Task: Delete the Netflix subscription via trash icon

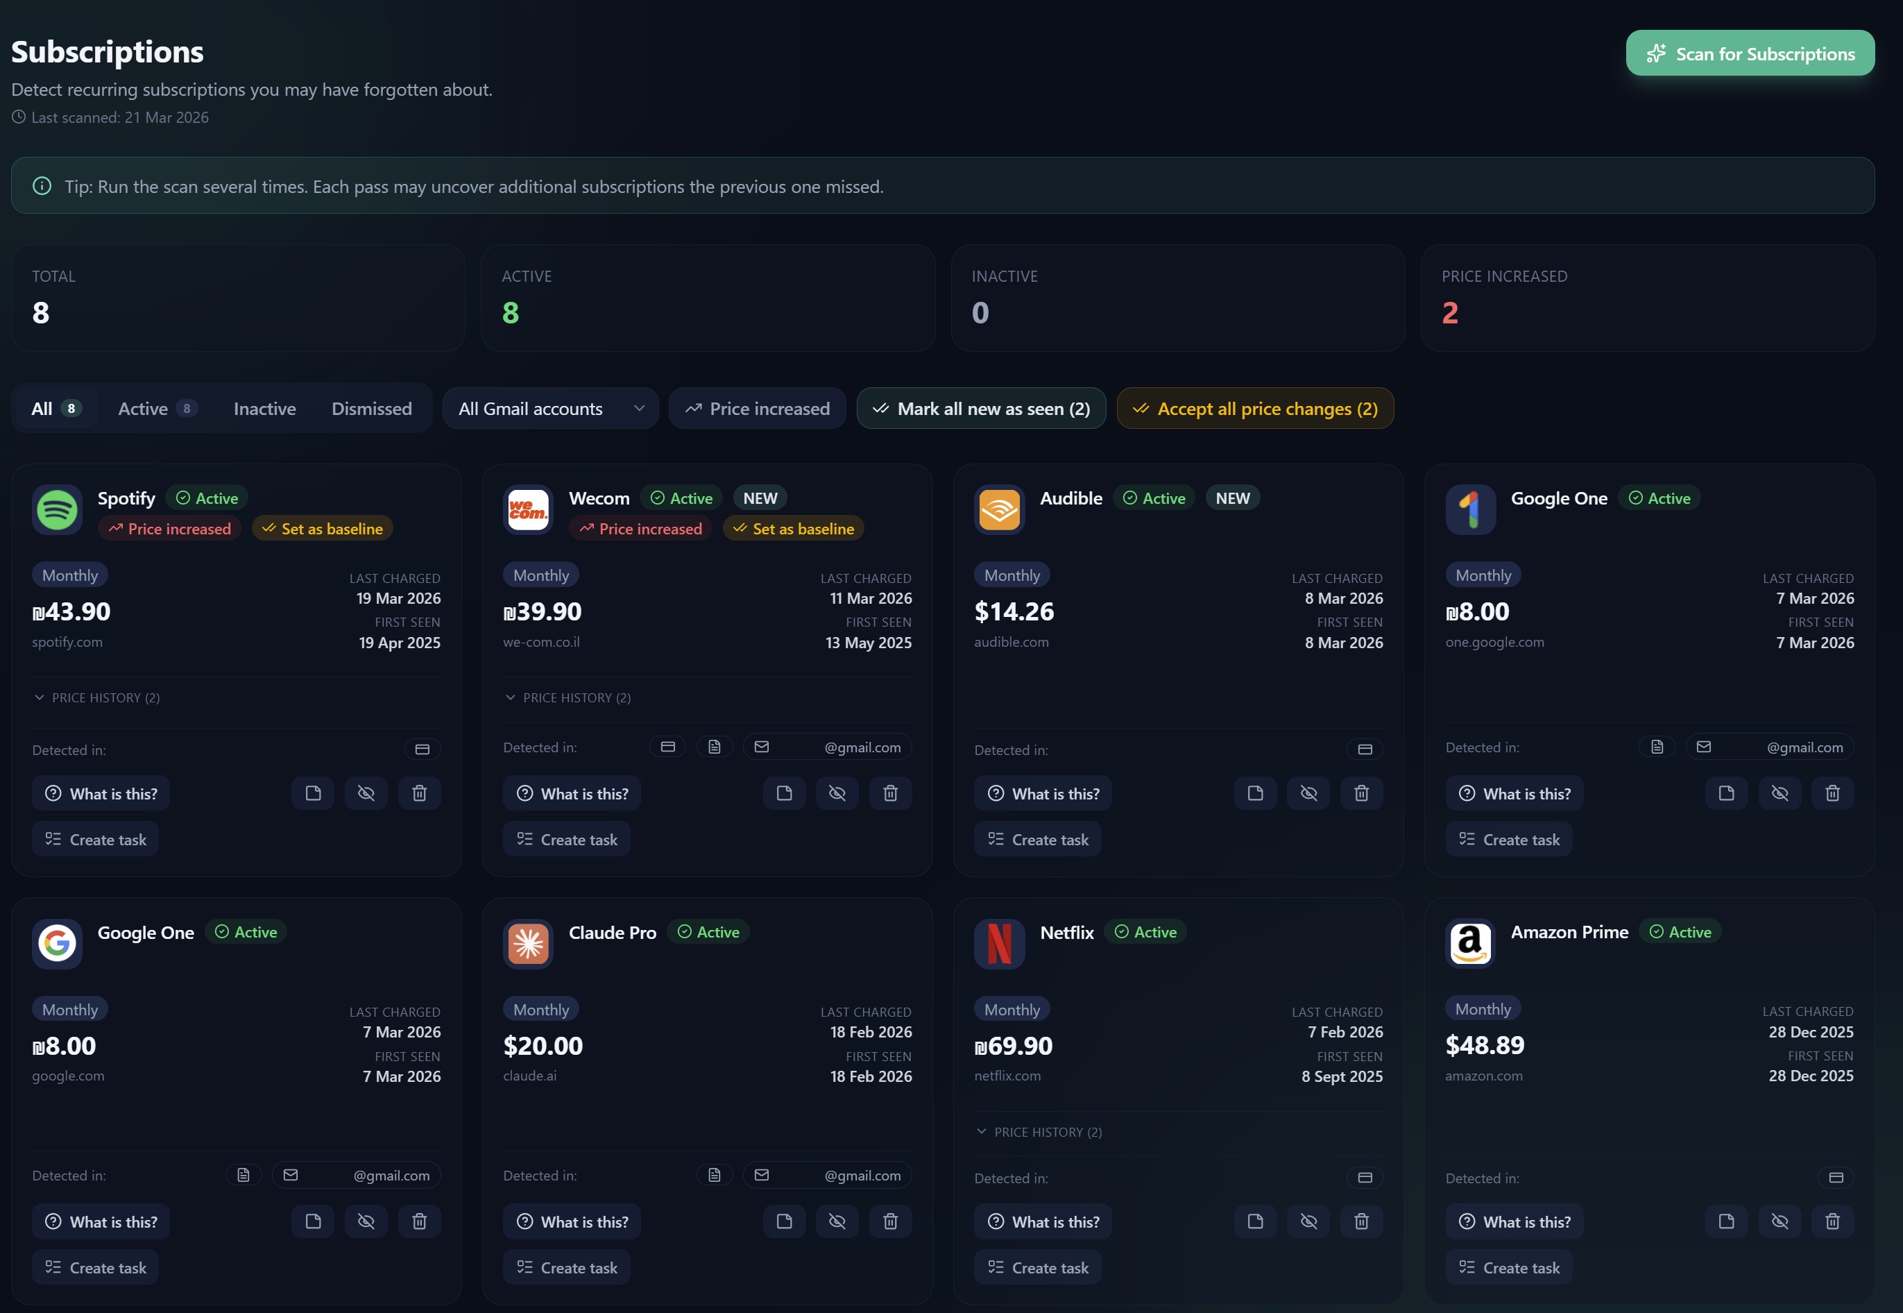Action: [x=1362, y=1221]
